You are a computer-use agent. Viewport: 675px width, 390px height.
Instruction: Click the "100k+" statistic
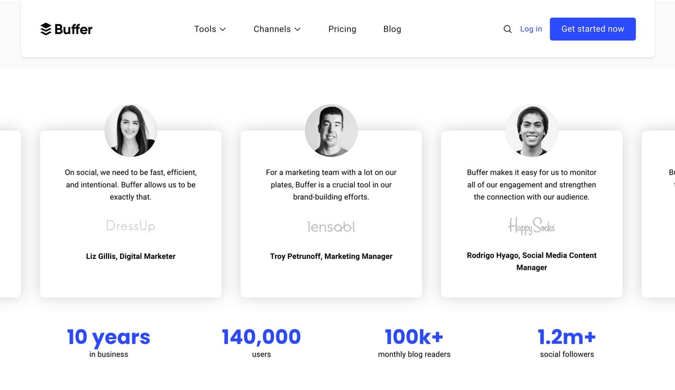(x=414, y=337)
